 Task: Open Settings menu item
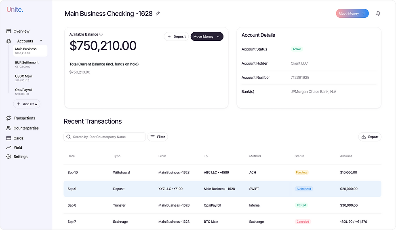(21, 157)
